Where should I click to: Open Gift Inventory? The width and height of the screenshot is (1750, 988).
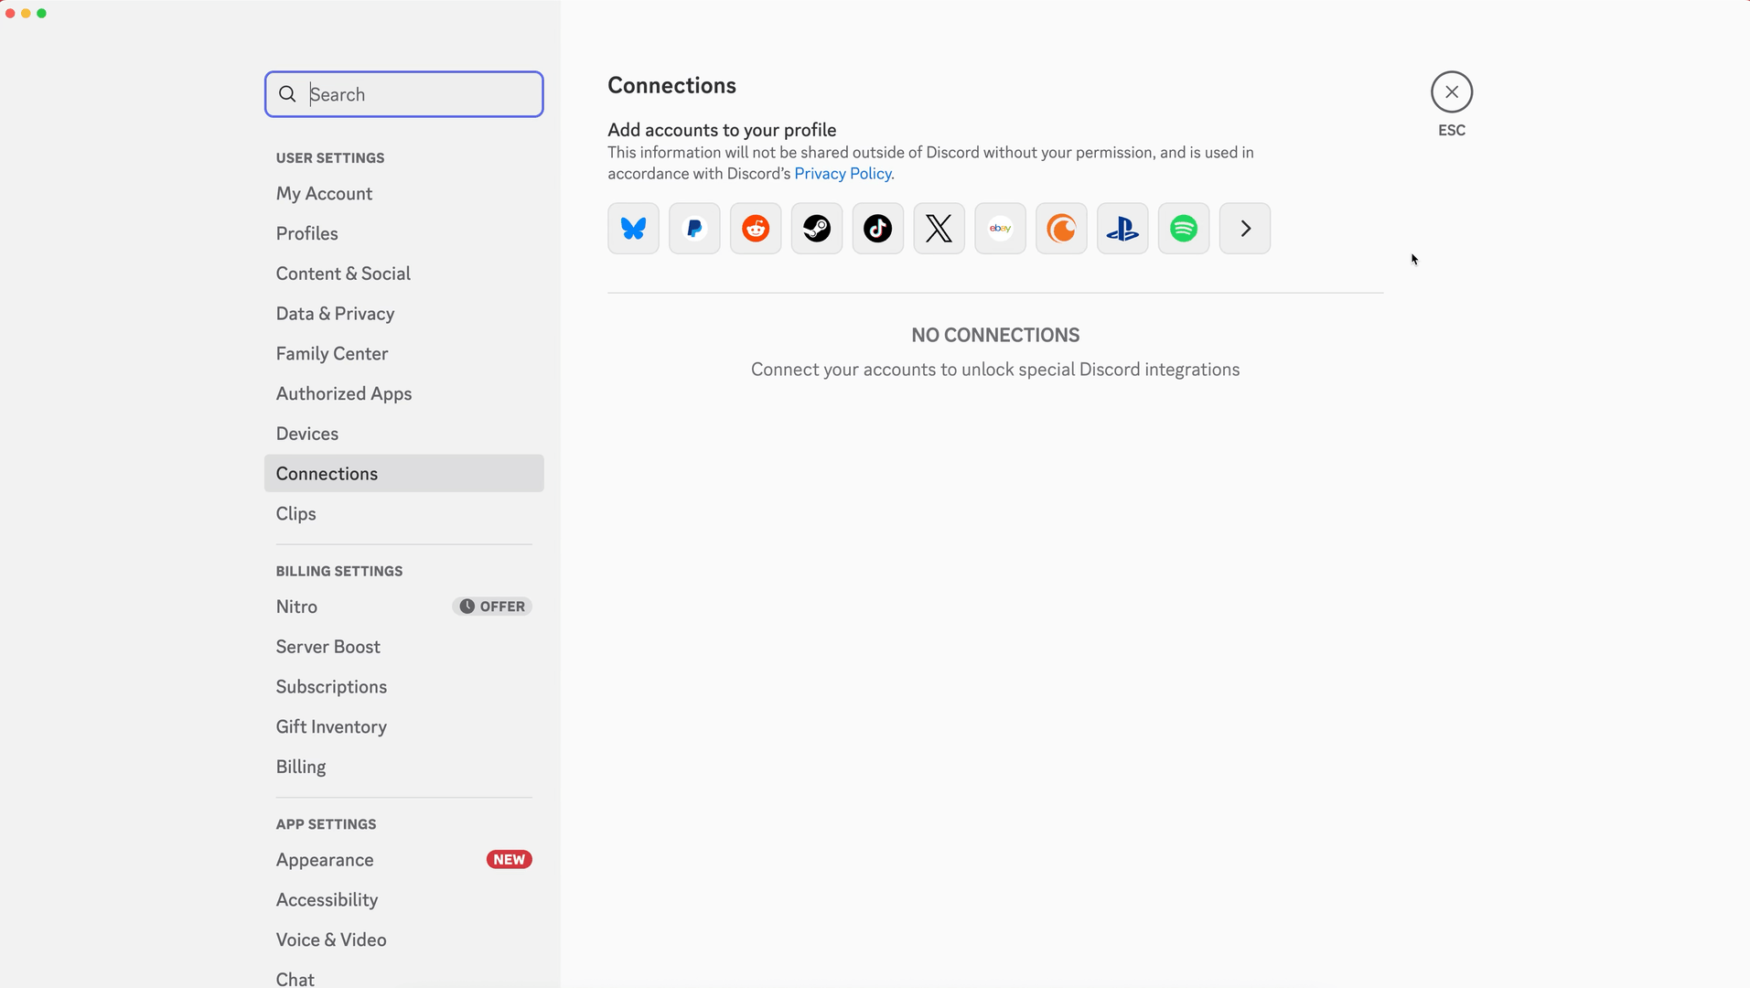pyautogui.click(x=330, y=726)
